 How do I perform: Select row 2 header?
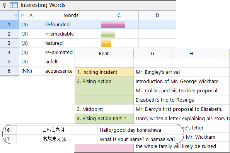(x=9, y=34)
